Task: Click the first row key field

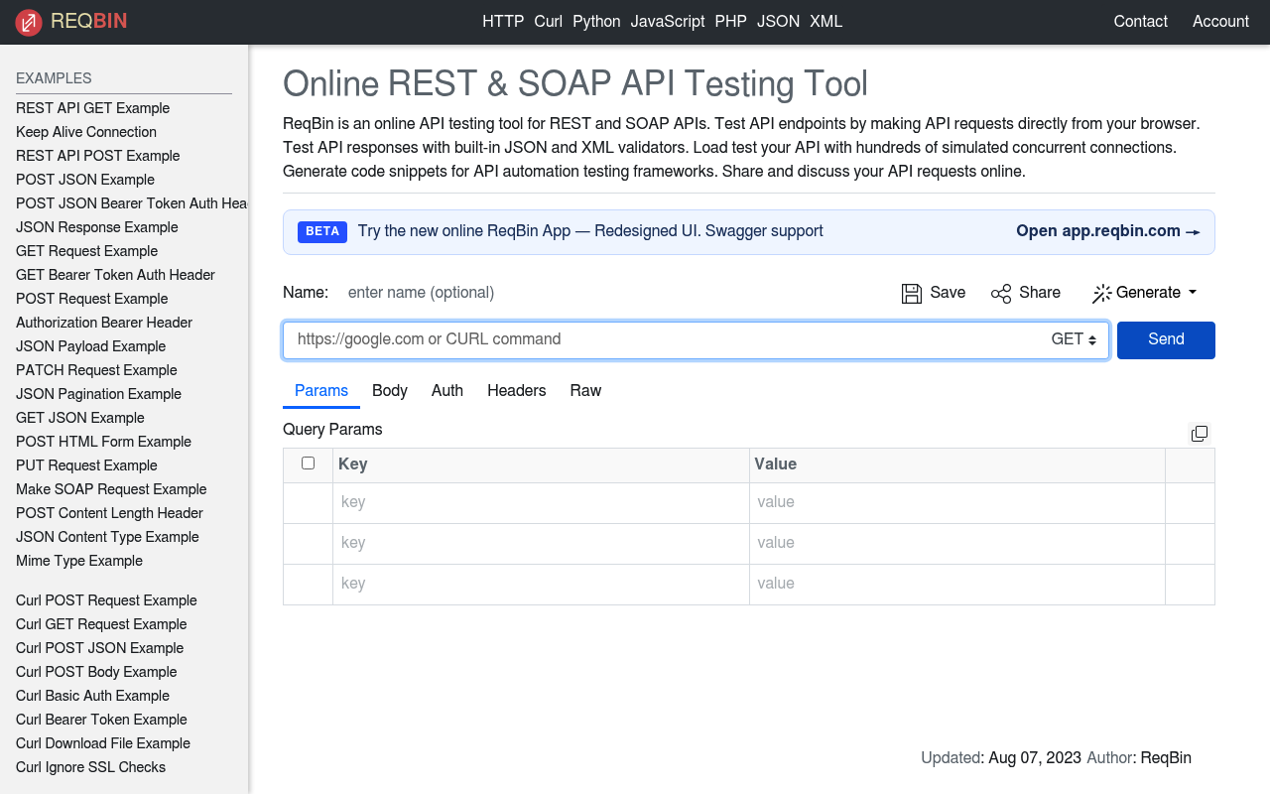Action: pyautogui.click(x=541, y=503)
